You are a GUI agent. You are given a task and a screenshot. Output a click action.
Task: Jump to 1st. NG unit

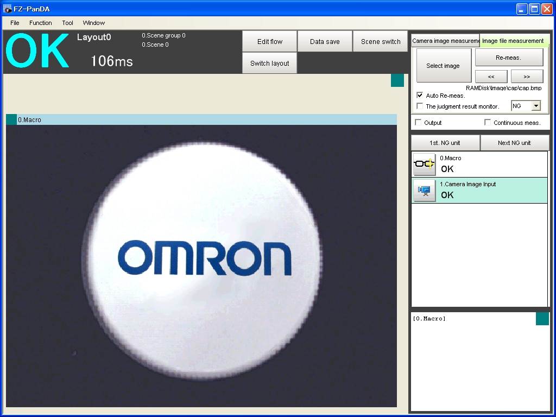point(445,143)
